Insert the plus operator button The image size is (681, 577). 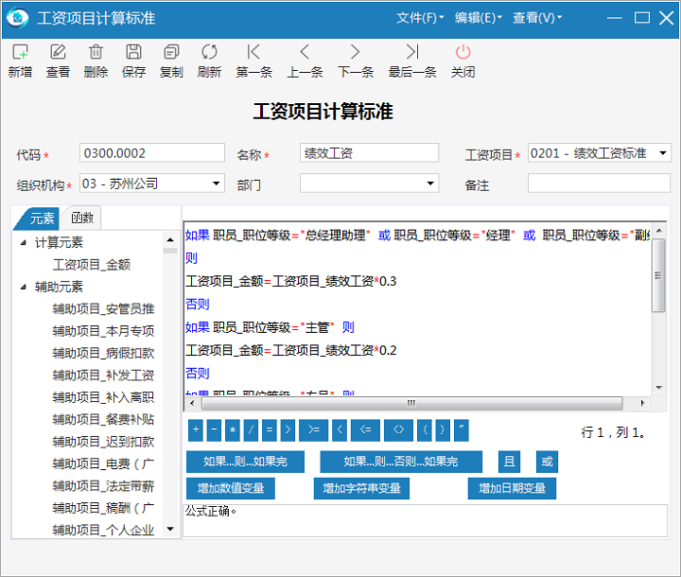(x=196, y=430)
